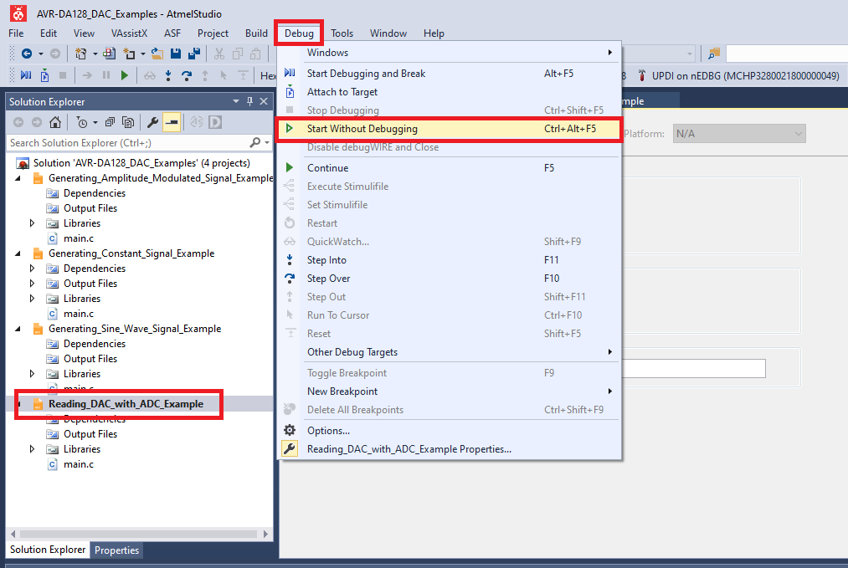Click the Show All Files icon
The width and height of the screenshot is (848, 568).
[128, 122]
